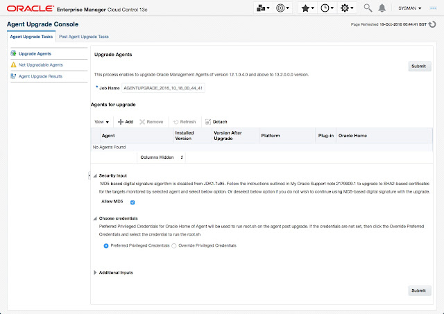
Task: Click the warning icon for Not Upgradable Agents
Action: 13,64
